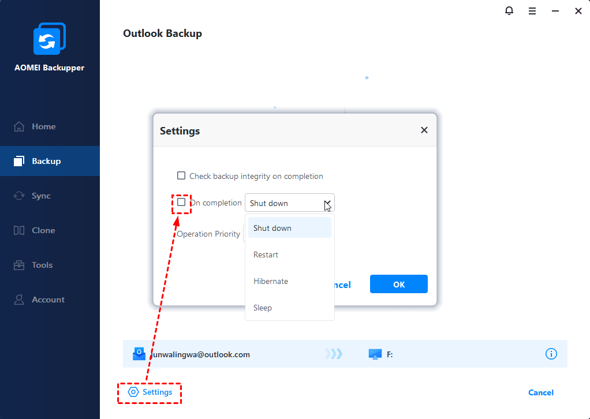
Task: Open the hamburger menu icon
Action: (532, 11)
